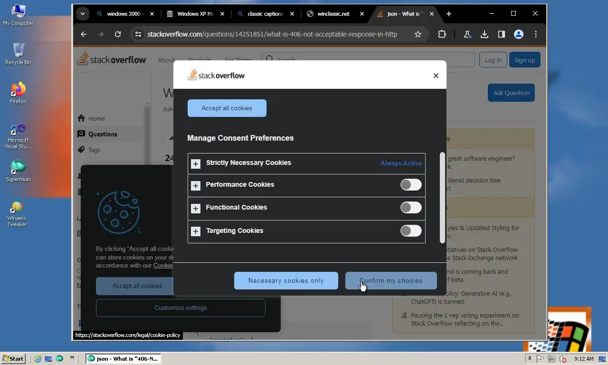Viewport: 608px width, 365px height.
Task: Open Start menu
Action: 13,358
